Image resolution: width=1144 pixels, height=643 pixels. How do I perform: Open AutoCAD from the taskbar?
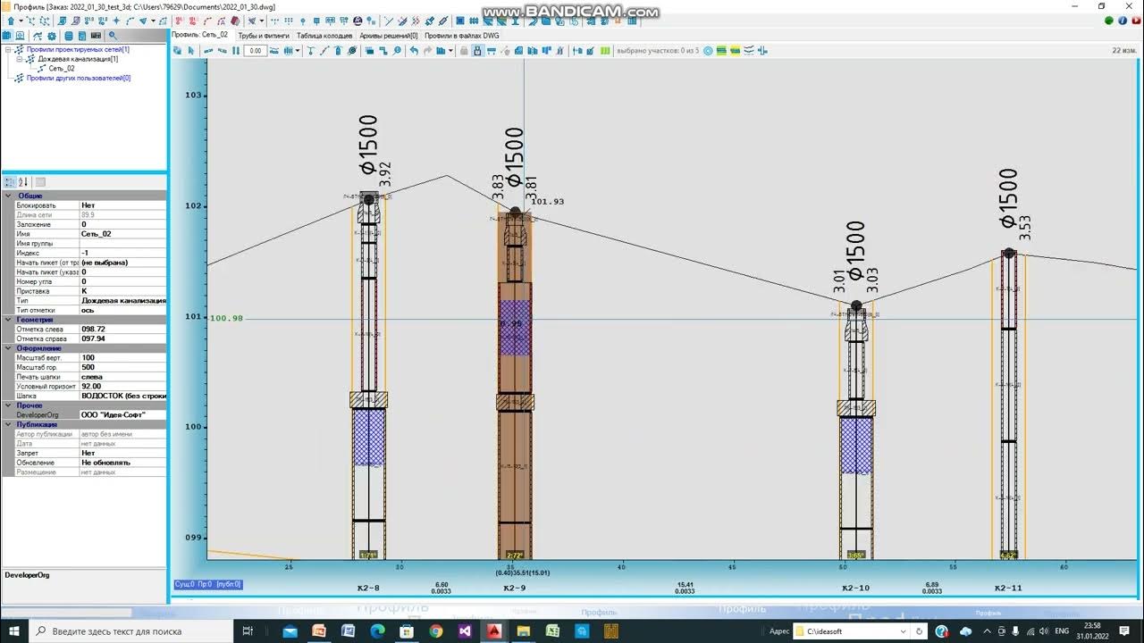tap(493, 630)
